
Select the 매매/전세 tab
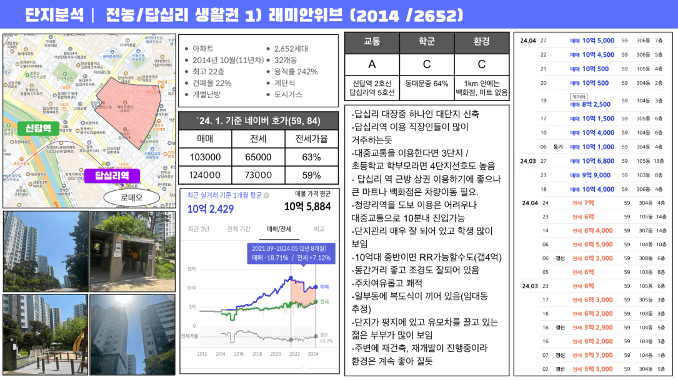coord(279,229)
